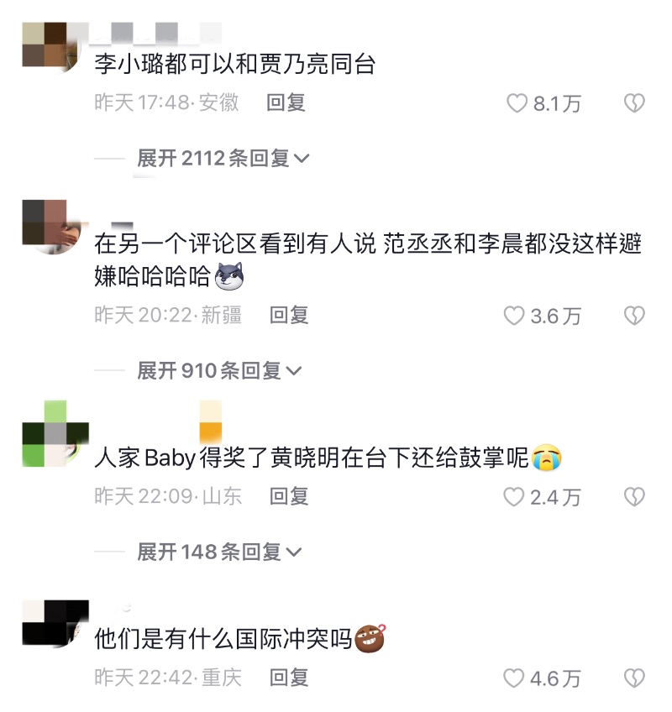Open the green avatar of 山东 commenter
Viewport: 672px width, 712px height.
tap(55, 433)
